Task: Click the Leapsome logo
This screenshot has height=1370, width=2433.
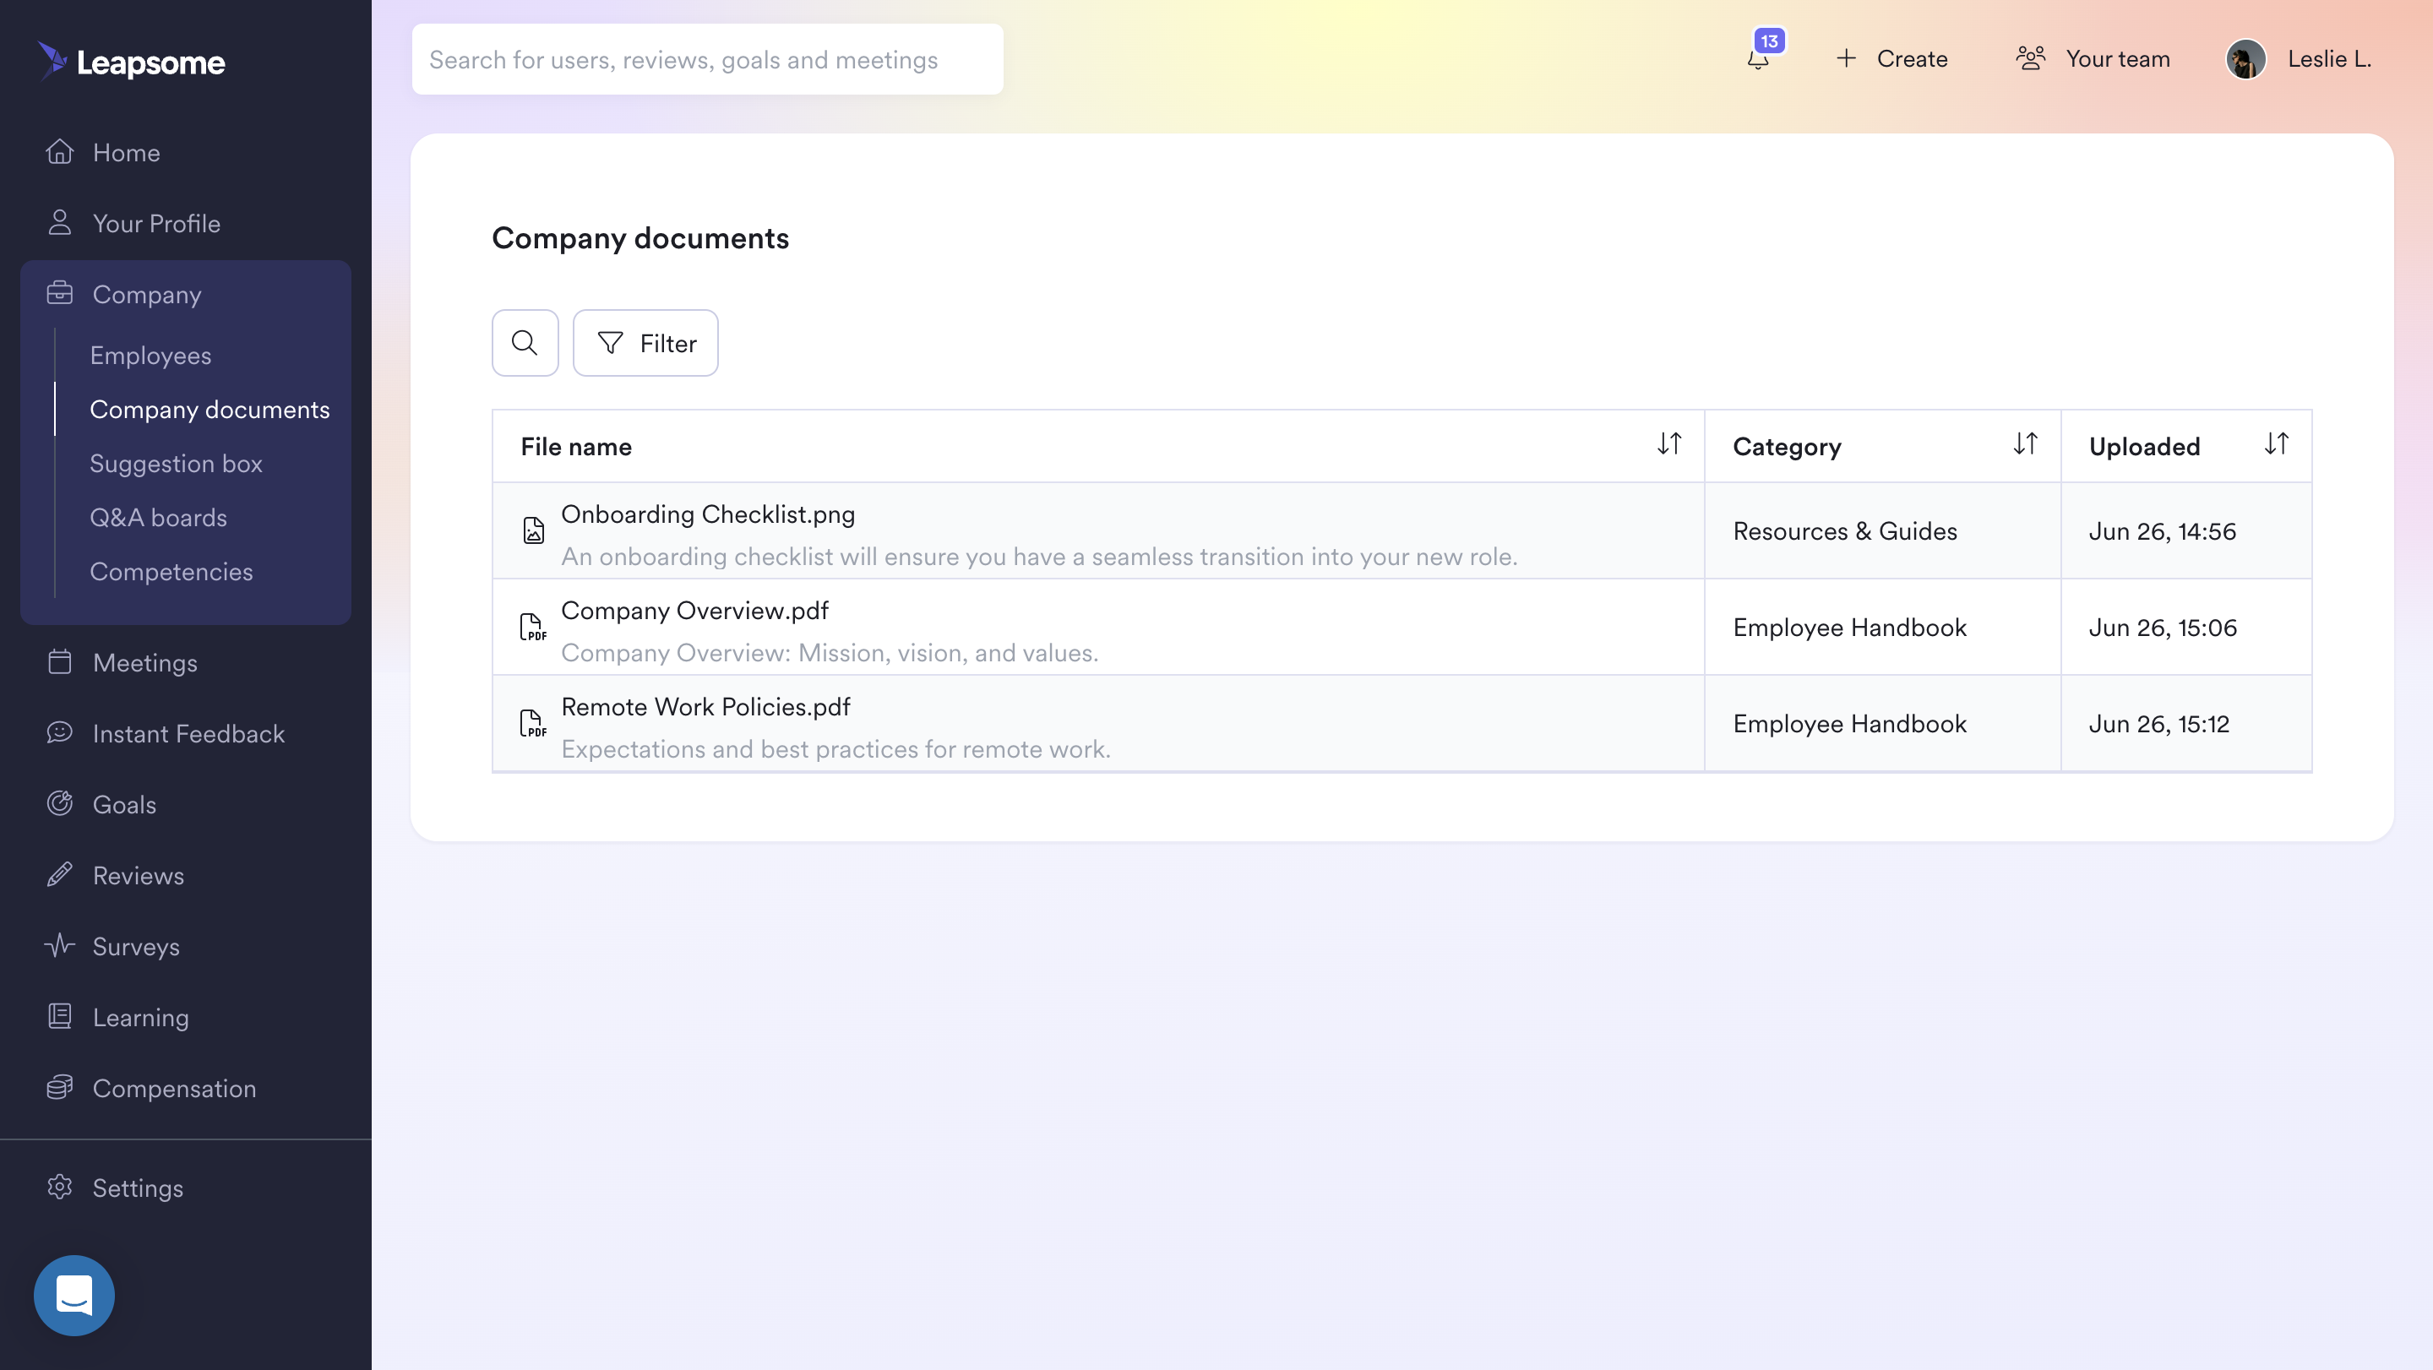Action: [131, 62]
